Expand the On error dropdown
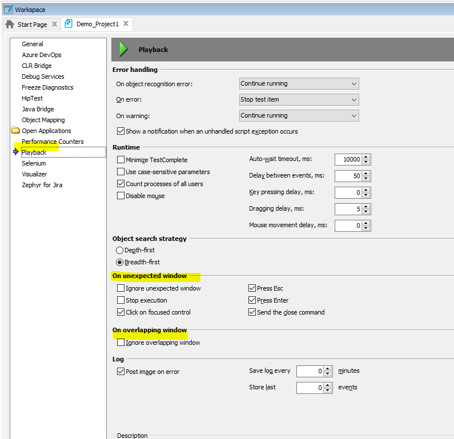 click(x=299, y=99)
